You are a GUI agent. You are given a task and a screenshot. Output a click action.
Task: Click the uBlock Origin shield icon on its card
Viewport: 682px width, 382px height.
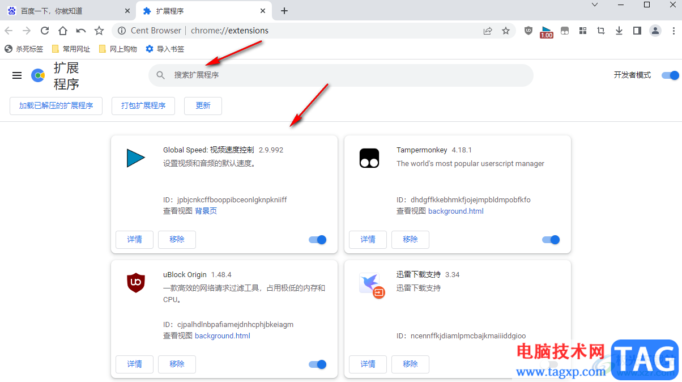click(x=136, y=283)
